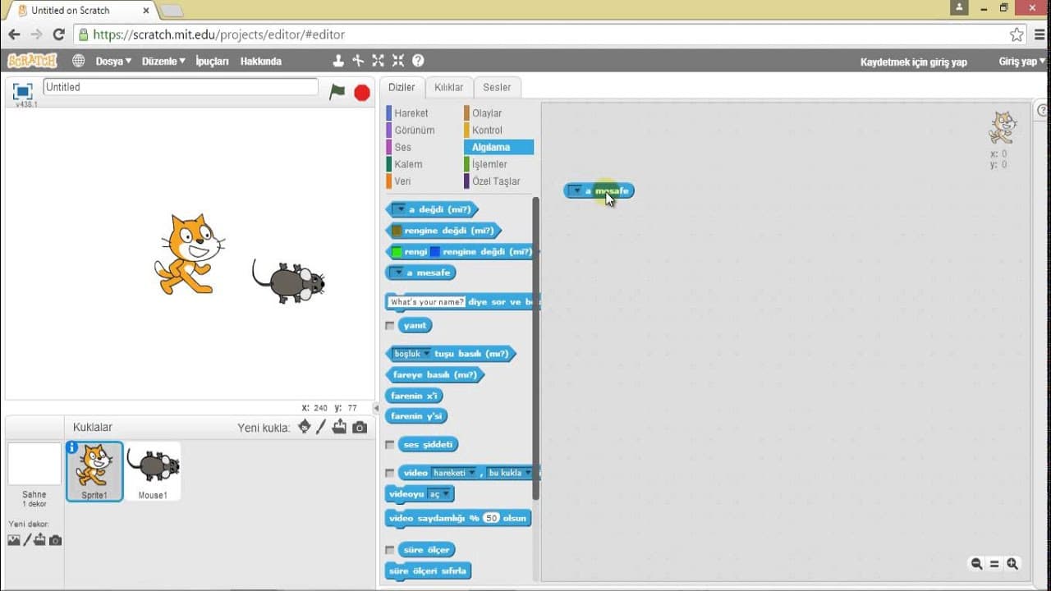The width and height of the screenshot is (1051, 591).
Task: Open İpuçları menu
Action: 212,62
